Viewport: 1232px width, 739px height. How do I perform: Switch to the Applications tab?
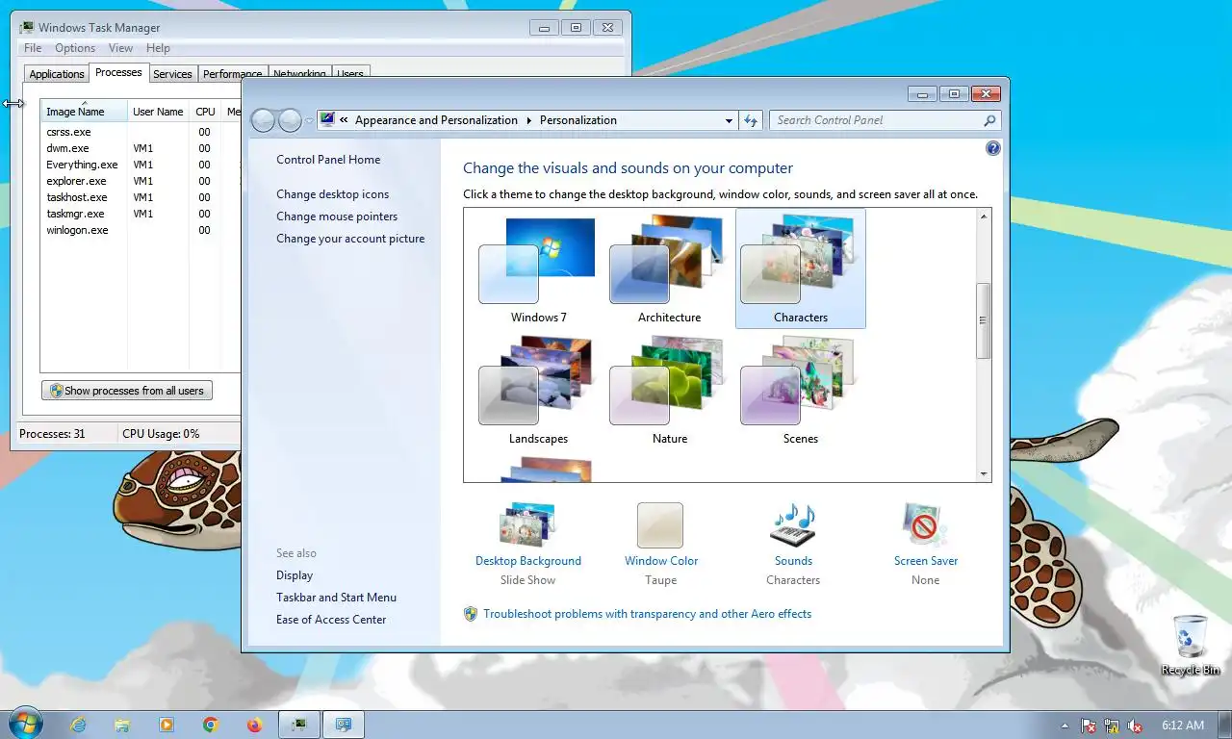[x=57, y=74]
